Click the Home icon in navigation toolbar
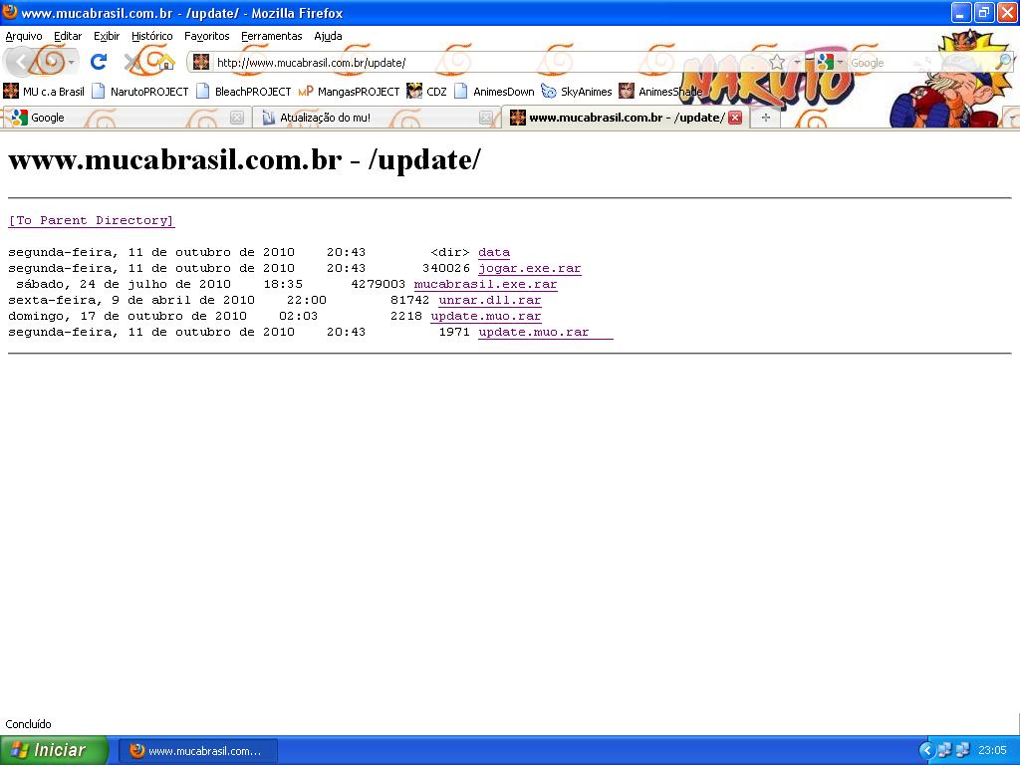 [x=165, y=62]
